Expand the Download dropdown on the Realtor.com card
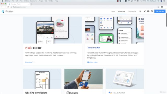Viewport: 167px width, 94px height. tap(29, 62)
